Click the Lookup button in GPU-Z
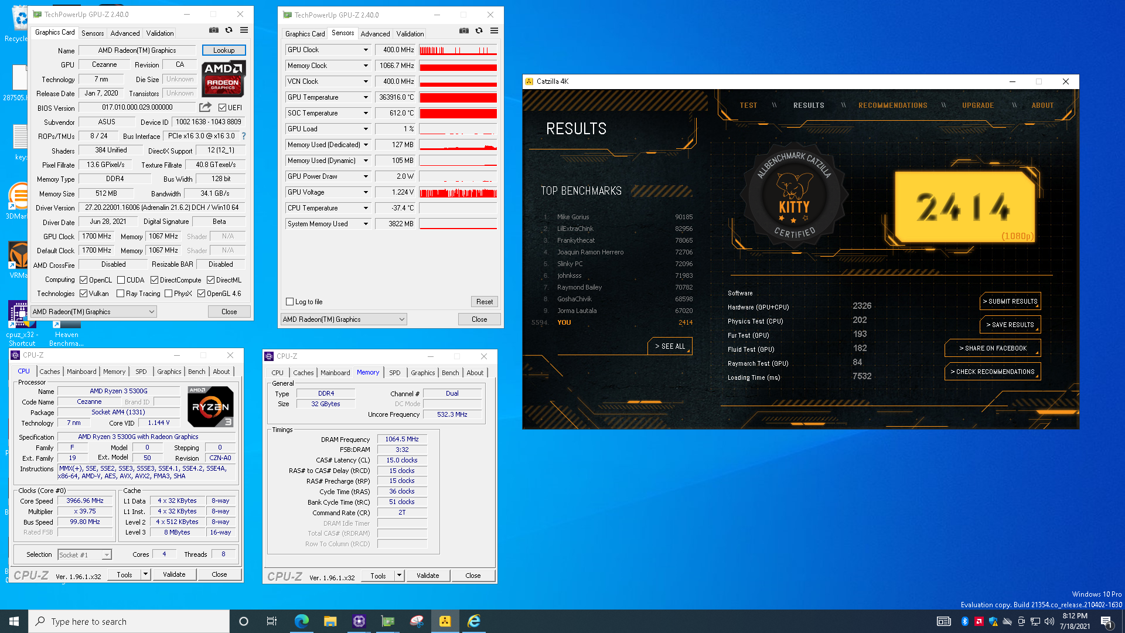Screen dimensions: 1125x633 pyautogui.click(x=224, y=50)
